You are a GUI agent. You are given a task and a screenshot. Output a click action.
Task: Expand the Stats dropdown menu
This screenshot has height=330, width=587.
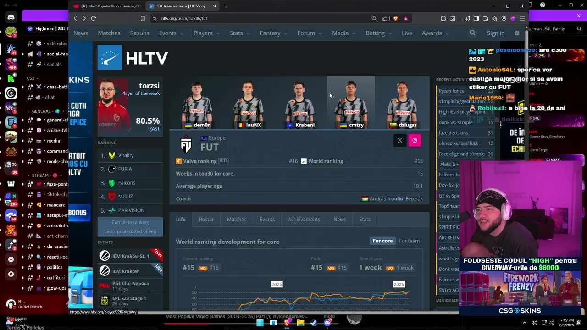[239, 33]
